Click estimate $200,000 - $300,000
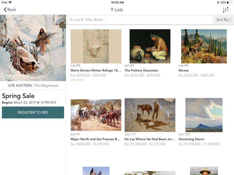The height and width of the screenshot is (175, 234). 89,75
